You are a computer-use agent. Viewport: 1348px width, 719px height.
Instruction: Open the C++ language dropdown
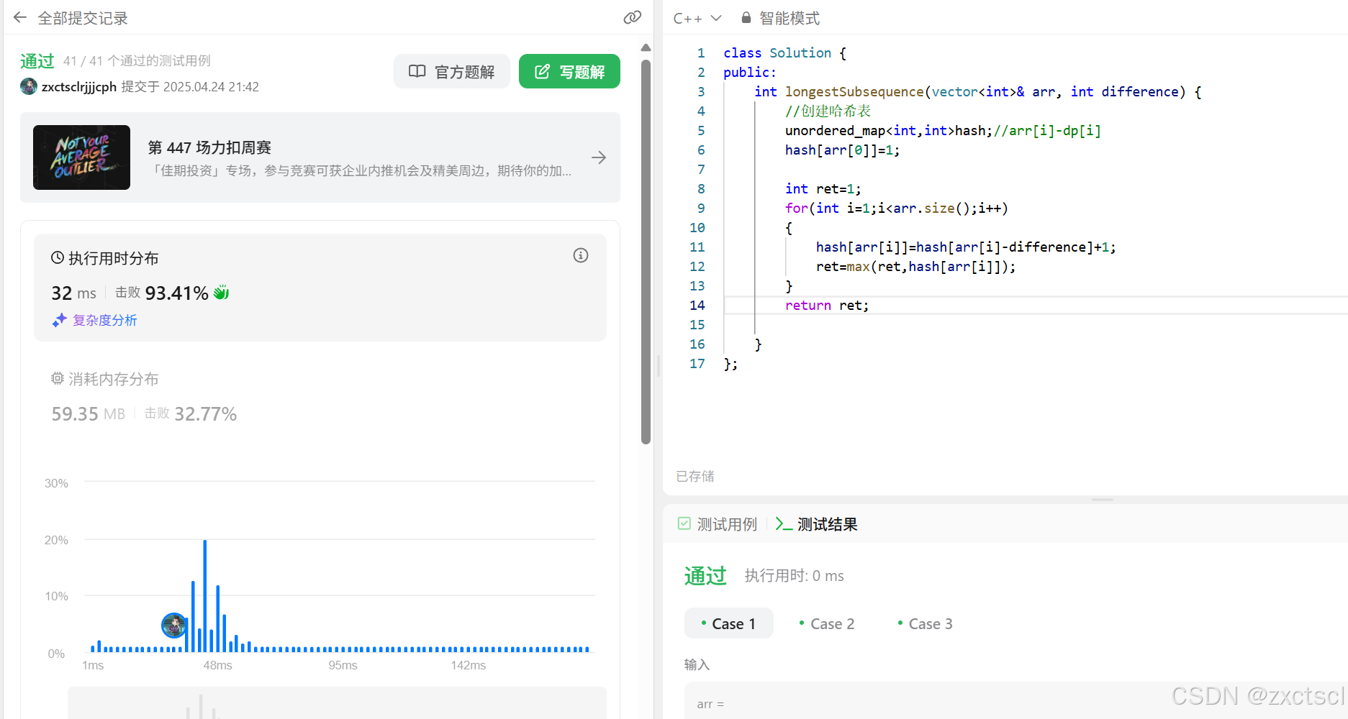coord(697,18)
